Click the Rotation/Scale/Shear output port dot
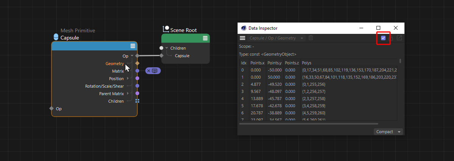Viewport: 454px width, 161px height. point(137,86)
